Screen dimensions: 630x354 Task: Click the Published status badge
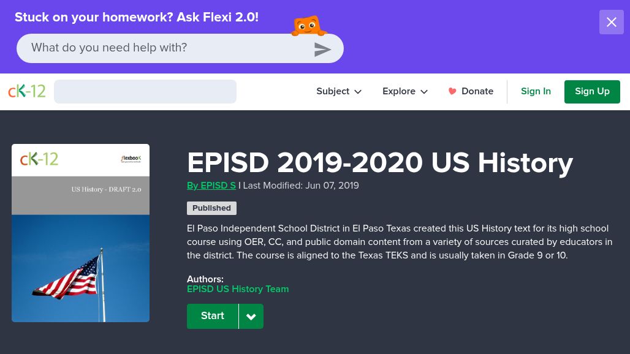[x=211, y=208]
